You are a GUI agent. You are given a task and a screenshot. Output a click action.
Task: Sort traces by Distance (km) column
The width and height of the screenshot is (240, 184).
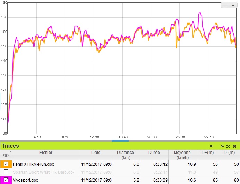pos(125,155)
